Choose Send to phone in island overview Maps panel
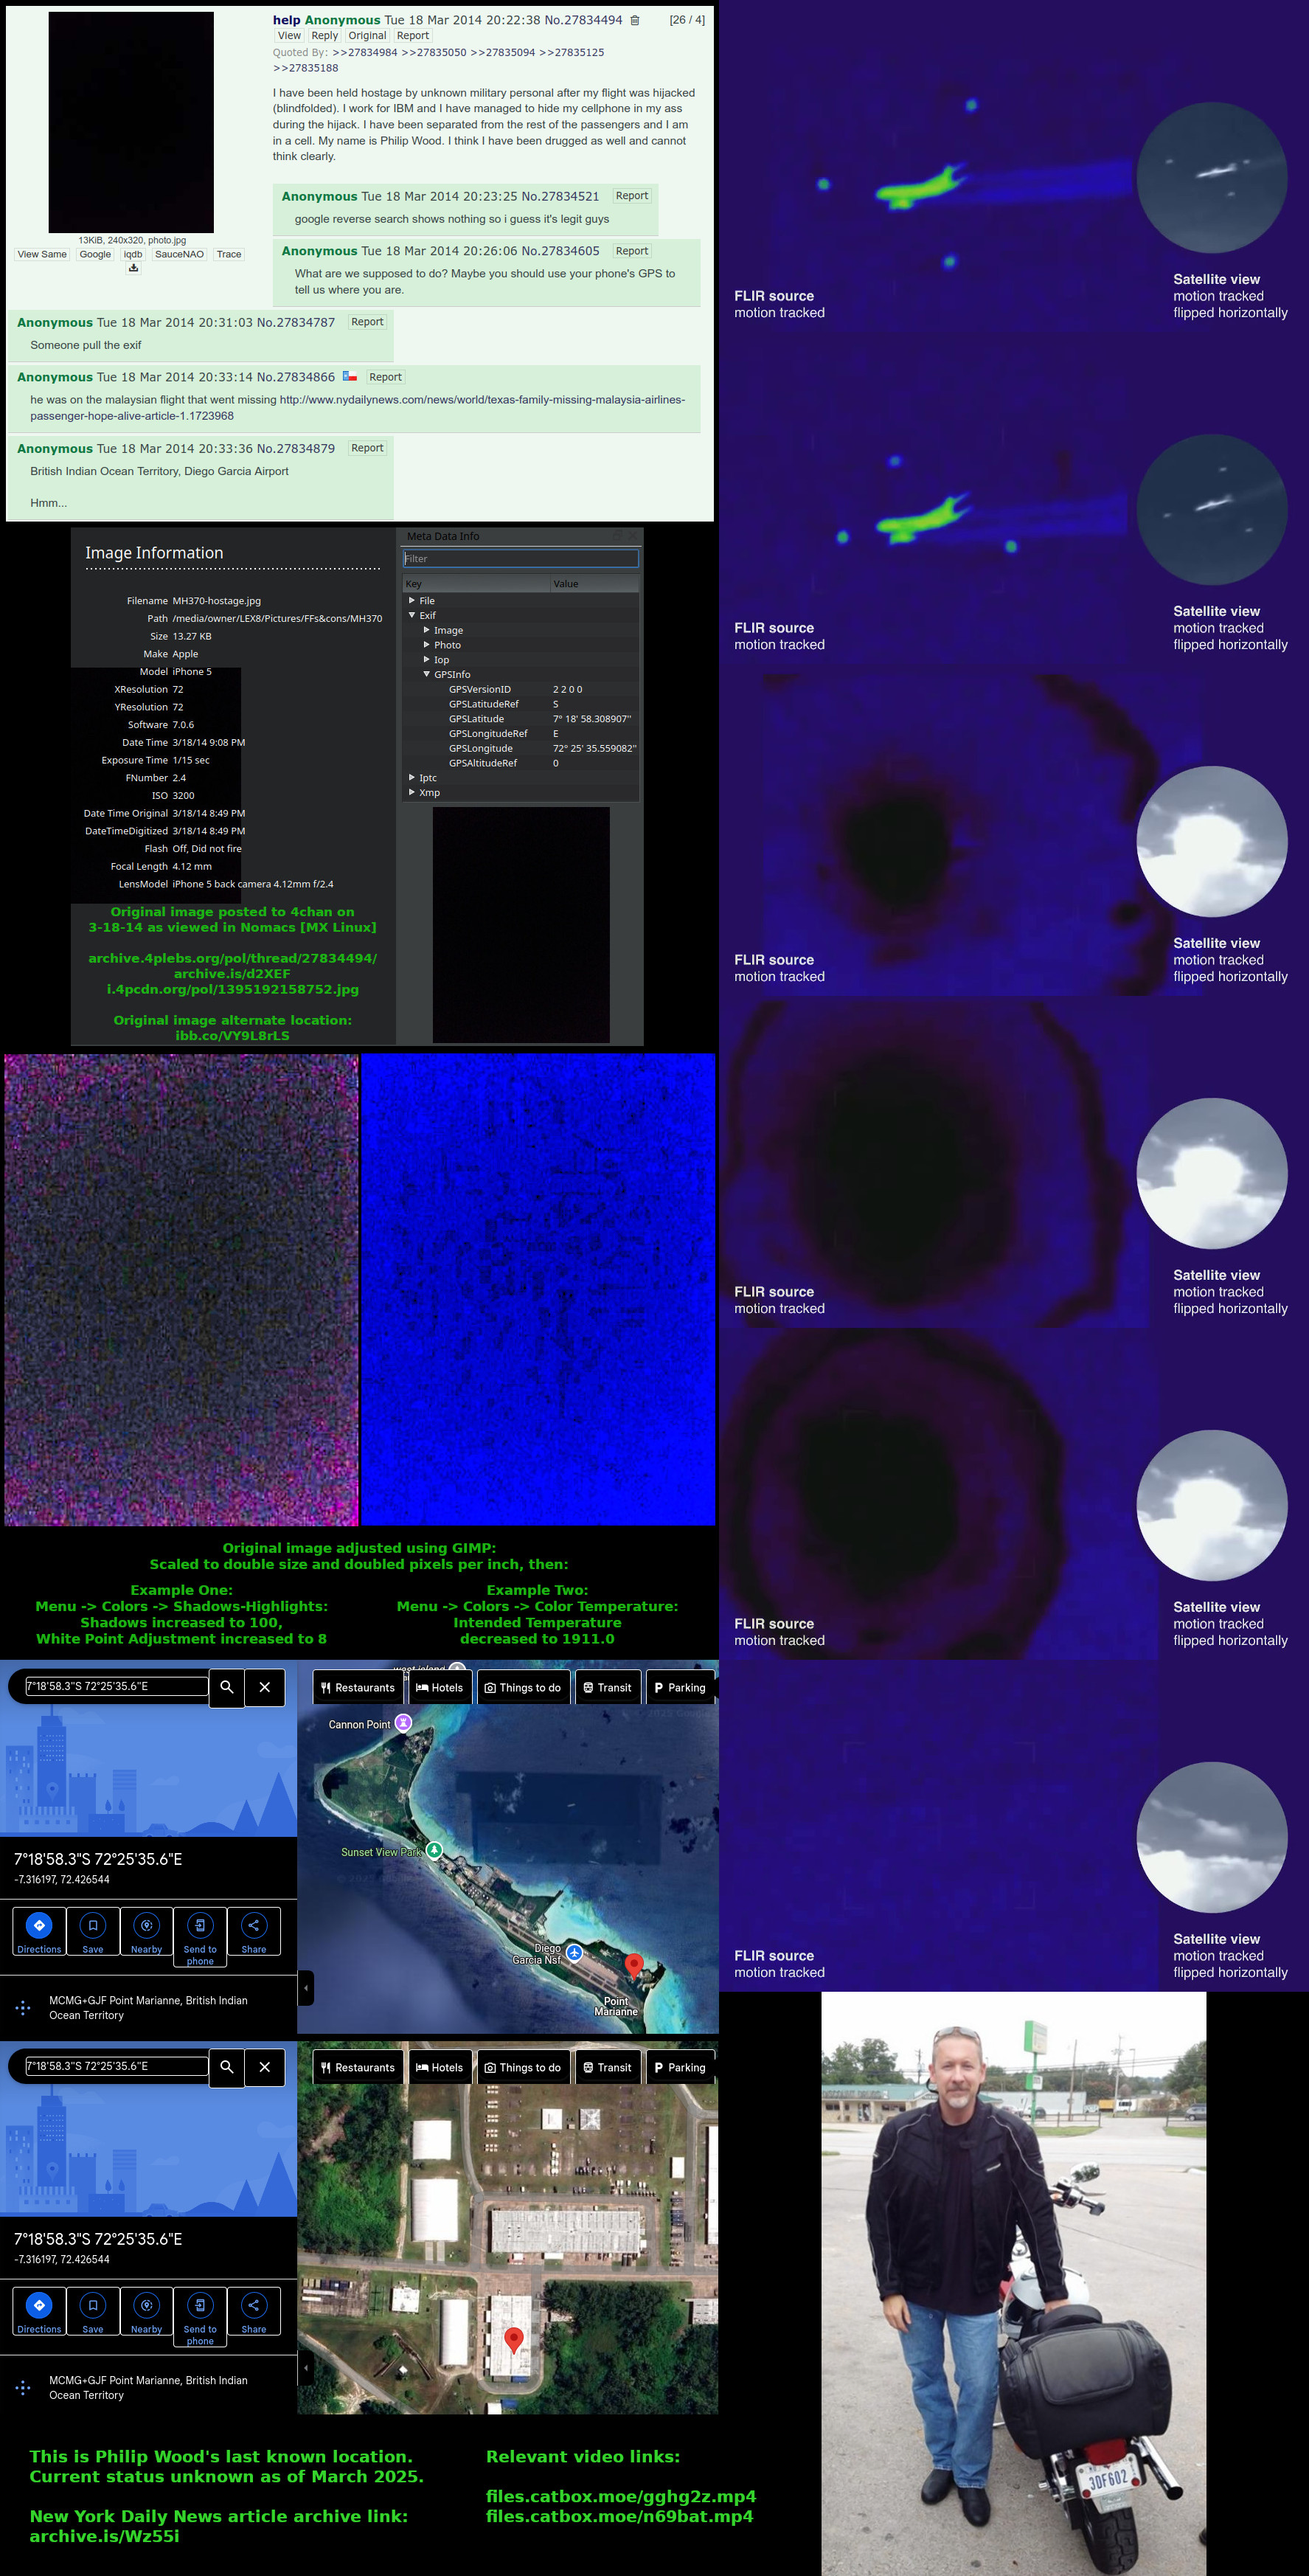This screenshot has width=1309, height=2576. [200, 1937]
